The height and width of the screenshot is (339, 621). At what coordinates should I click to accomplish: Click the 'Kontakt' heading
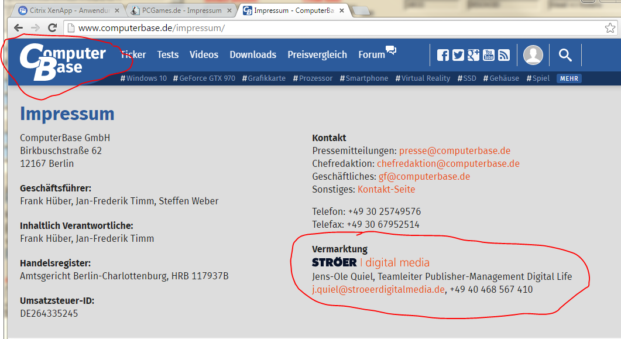pos(329,138)
